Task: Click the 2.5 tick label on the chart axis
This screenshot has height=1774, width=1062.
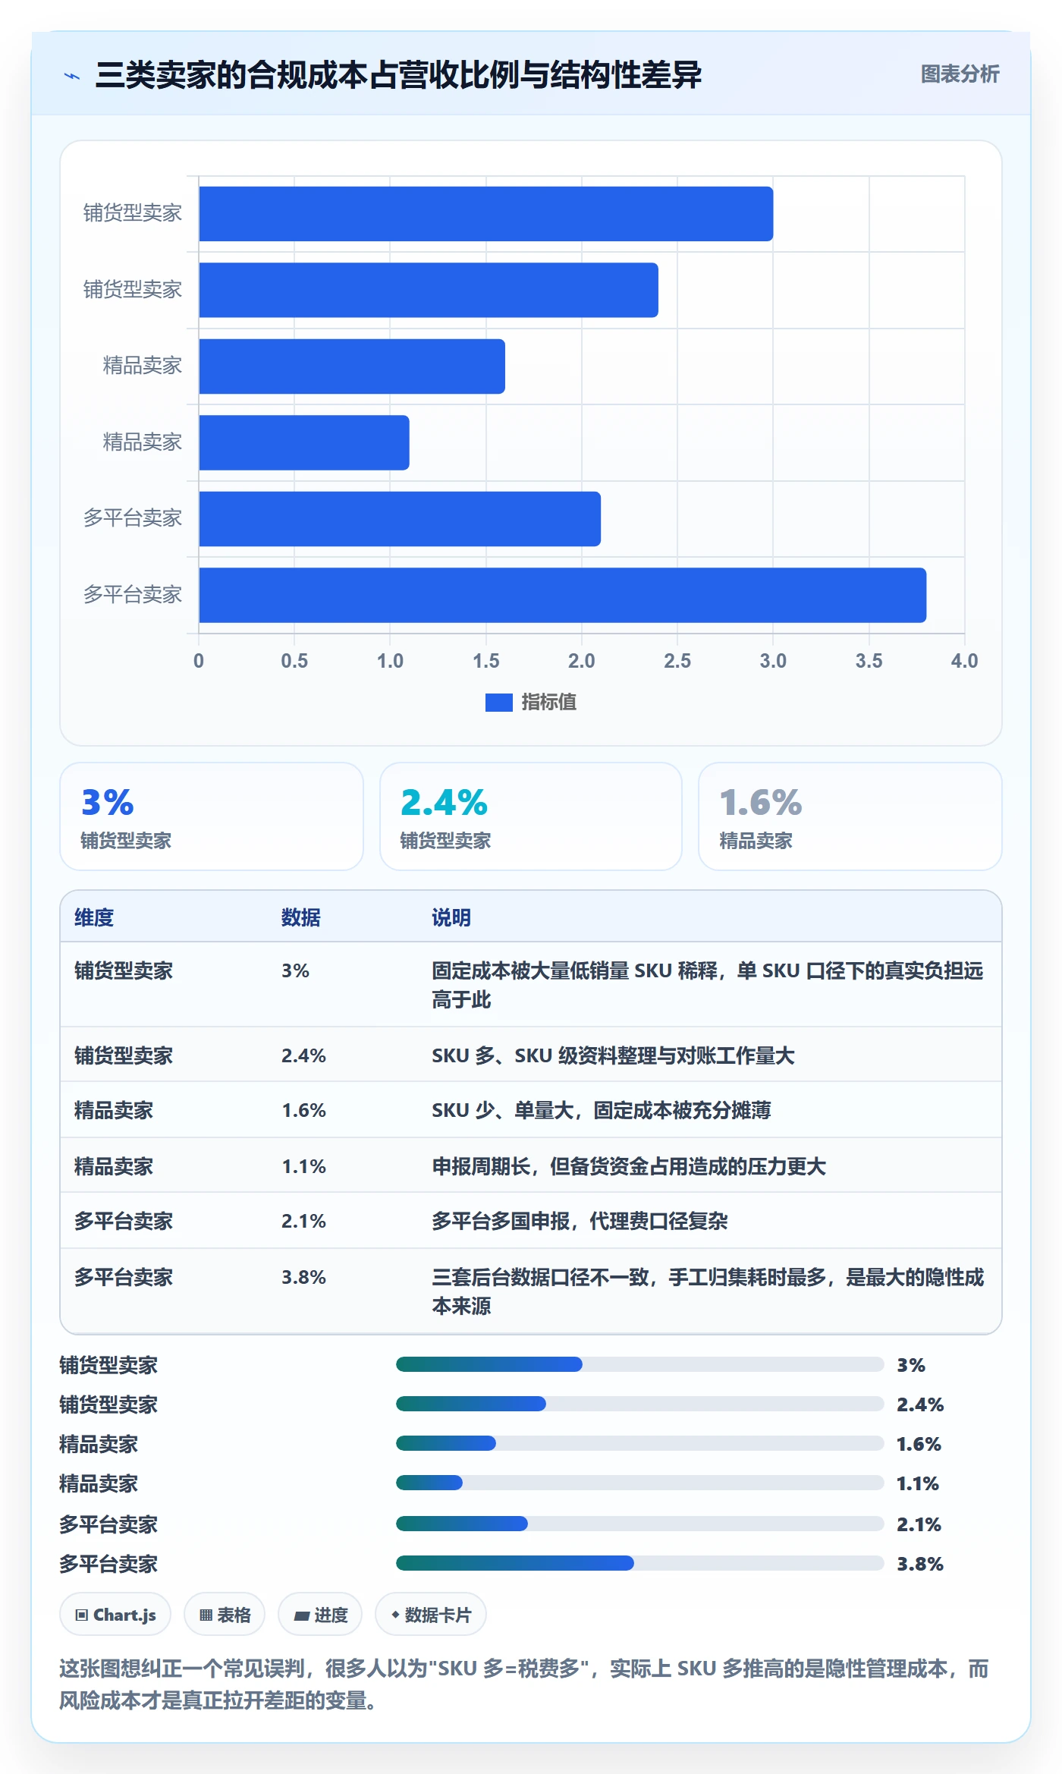Action: pyautogui.click(x=677, y=661)
